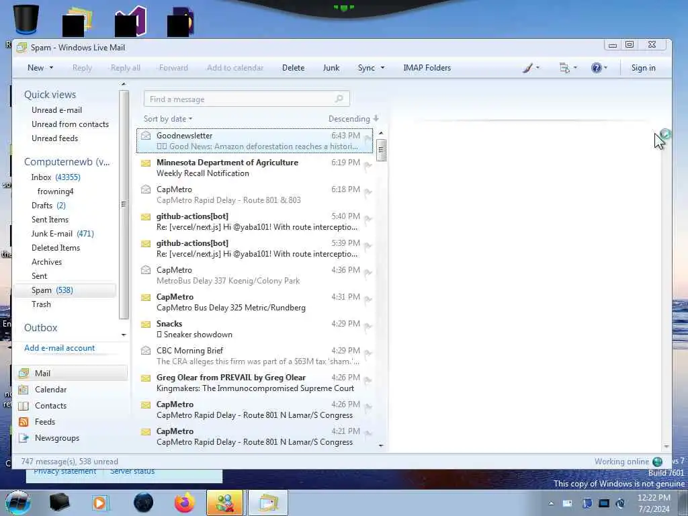
Task: Collapse the Quick views section
Action: click(x=50, y=94)
